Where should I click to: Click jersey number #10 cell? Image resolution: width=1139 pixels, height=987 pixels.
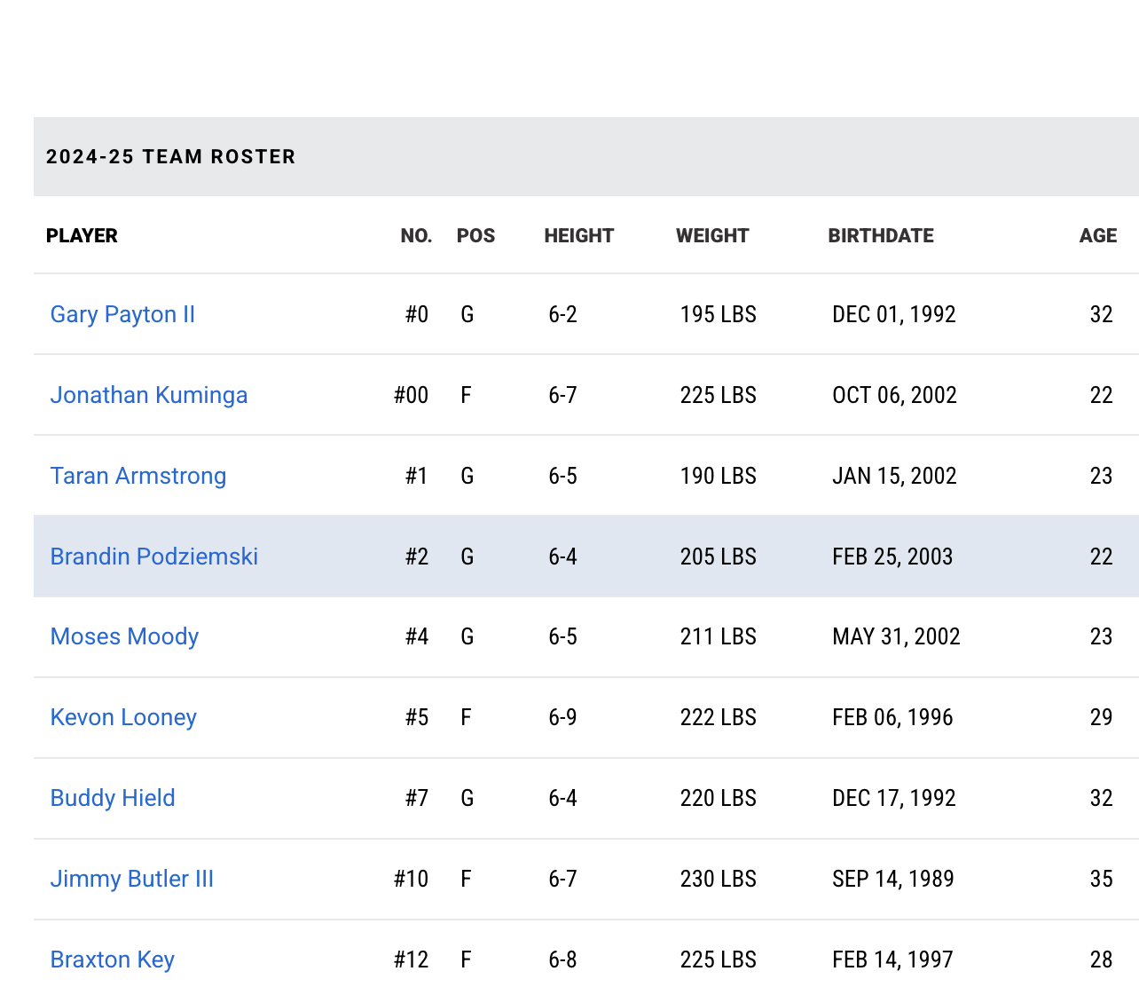coord(411,879)
